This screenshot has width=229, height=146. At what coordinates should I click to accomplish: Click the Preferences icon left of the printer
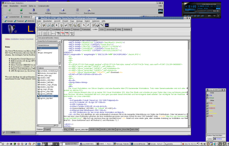click(x=93, y=25)
